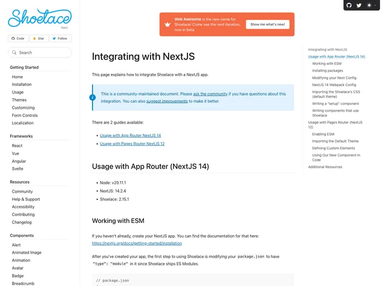Click the crown icon in the orange banner
This screenshot has height=286, width=384.
(167, 24)
